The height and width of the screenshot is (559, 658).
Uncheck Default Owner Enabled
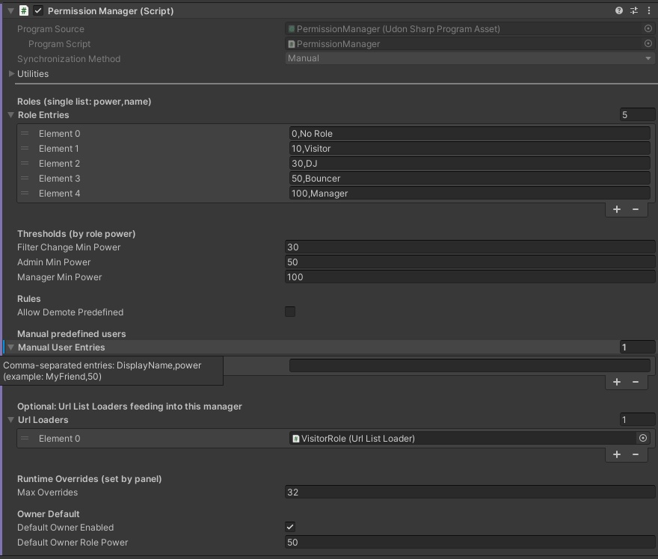pos(290,527)
